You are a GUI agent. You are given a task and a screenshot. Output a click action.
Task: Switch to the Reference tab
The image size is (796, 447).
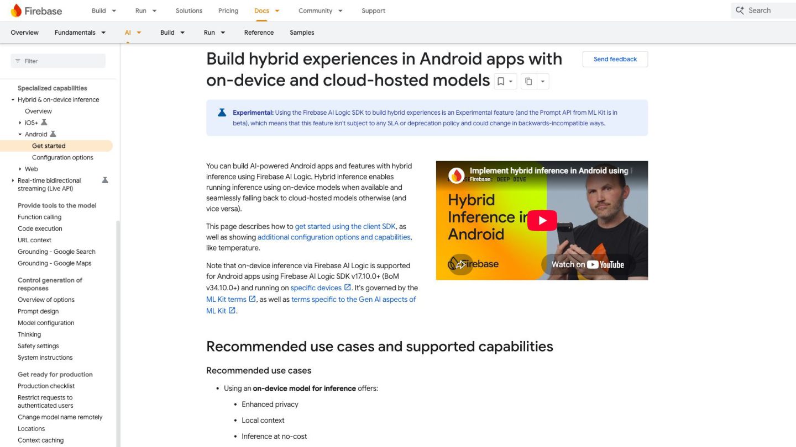click(259, 33)
